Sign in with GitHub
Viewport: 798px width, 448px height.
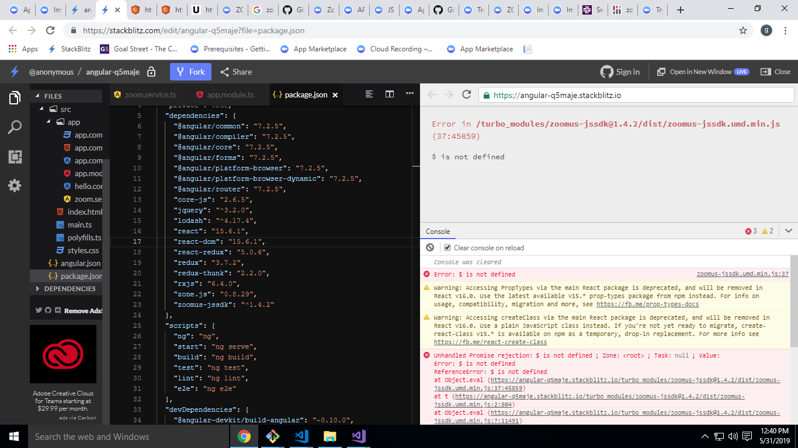pyautogui.click(x=620, y=72)
